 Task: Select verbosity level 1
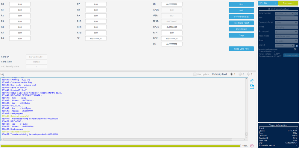pyautogui.click(x=232, y=74)
